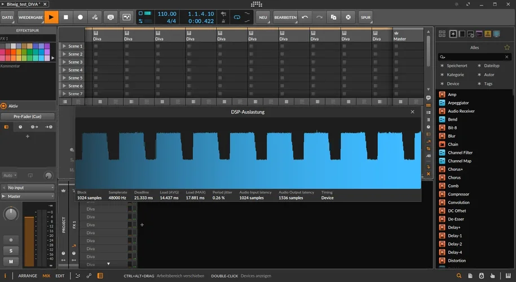Open the DATEI menu
This screenshot has height=282, width=516.
(x=7, y=17)
